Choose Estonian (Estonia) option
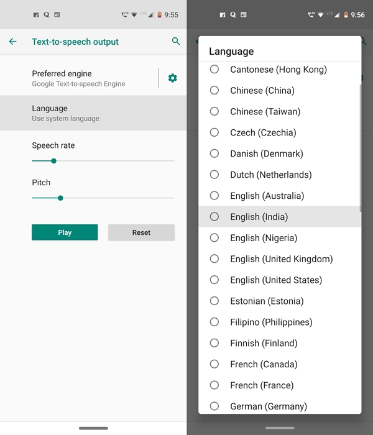The height and width of the screenshot is (435, 373). (280, 301)
